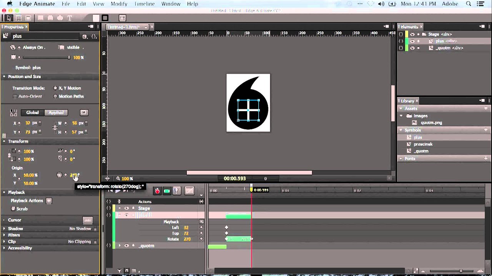Image resolution: width=492 pixels, height=276 pixels.
Task: Expand the Shadow section
Action: tap(4, 228)
